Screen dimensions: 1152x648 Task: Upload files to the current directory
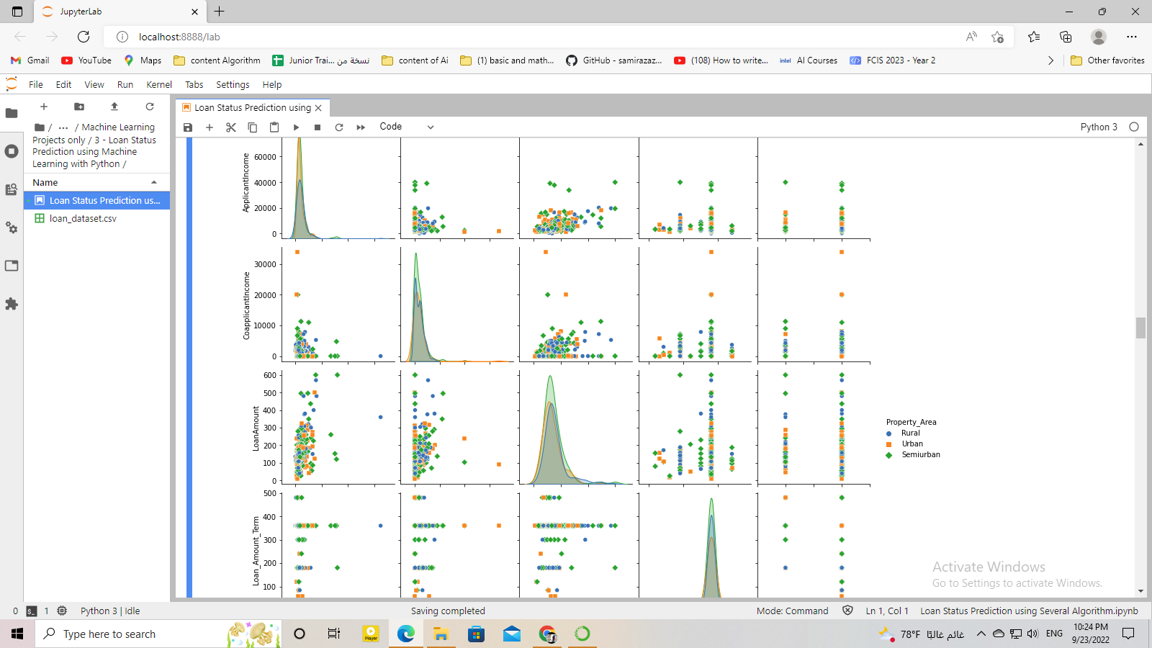point(114,107)
